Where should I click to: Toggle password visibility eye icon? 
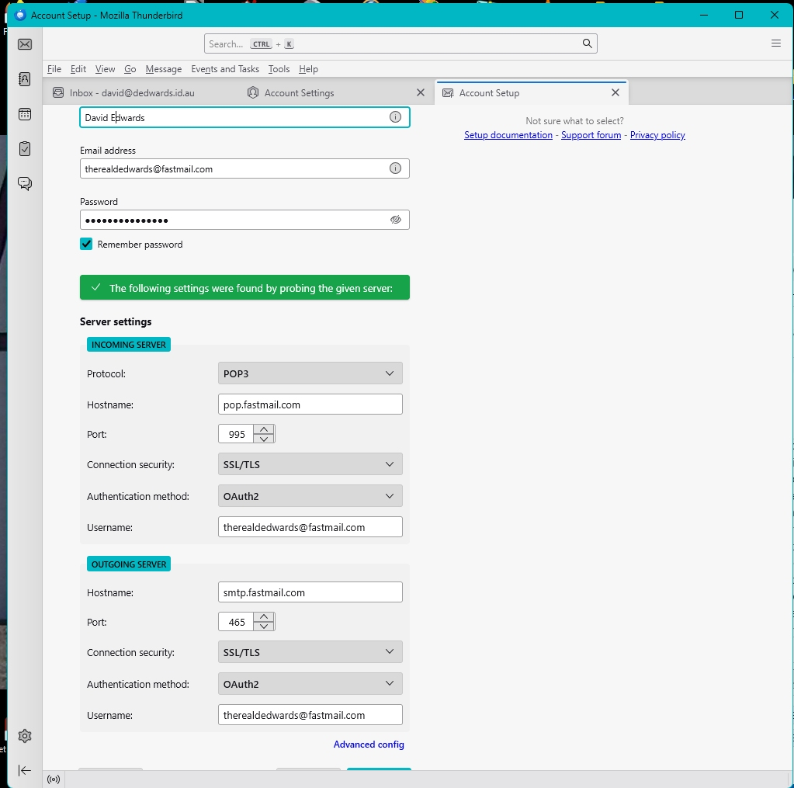396,219
